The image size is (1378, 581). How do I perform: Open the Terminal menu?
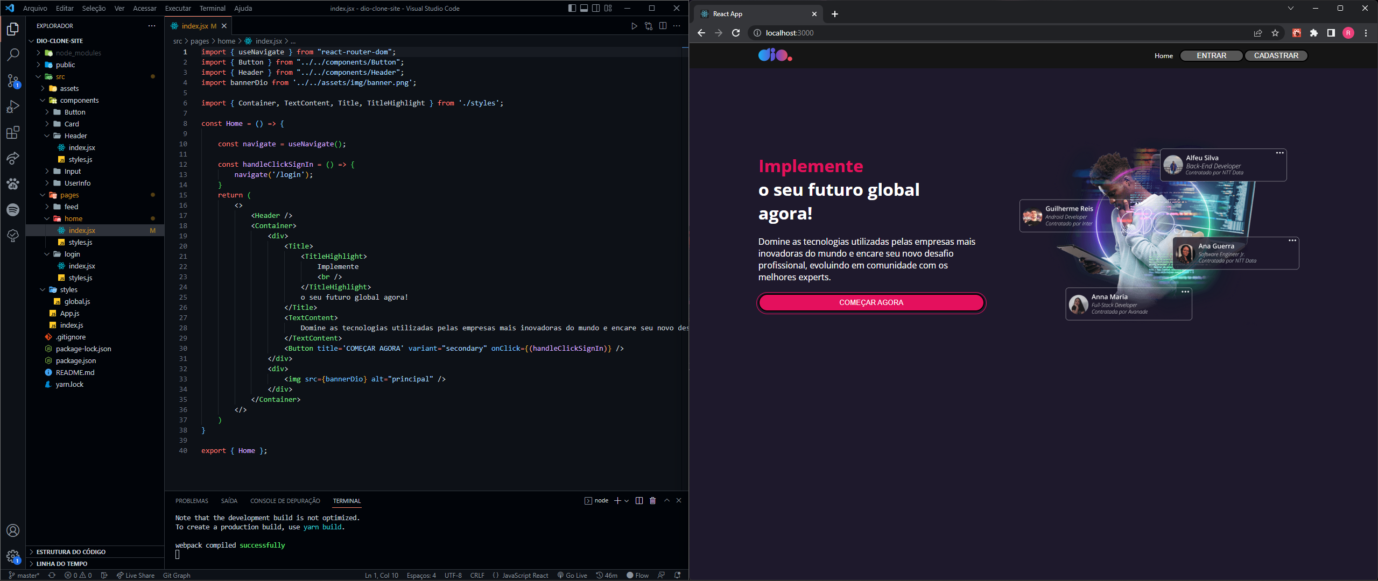(x=213, y=8)
